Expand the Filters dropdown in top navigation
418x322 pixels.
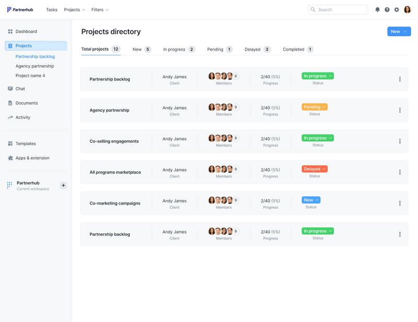100,10
